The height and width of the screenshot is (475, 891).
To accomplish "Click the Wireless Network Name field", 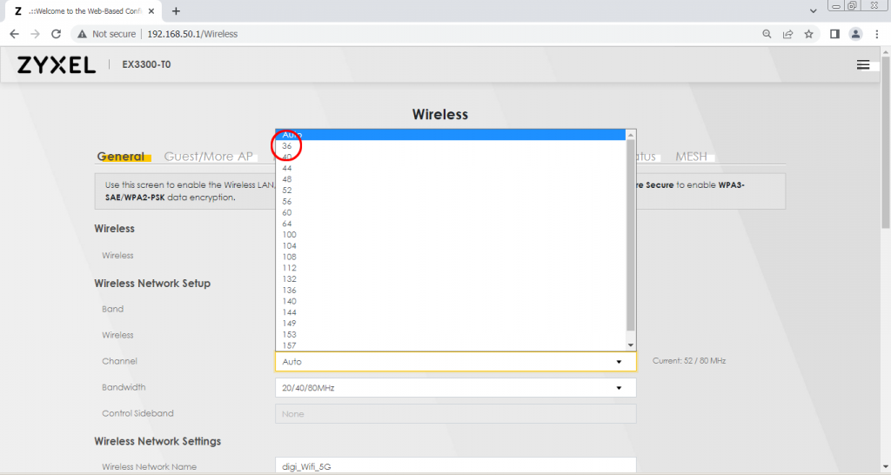I will point(455,466).
